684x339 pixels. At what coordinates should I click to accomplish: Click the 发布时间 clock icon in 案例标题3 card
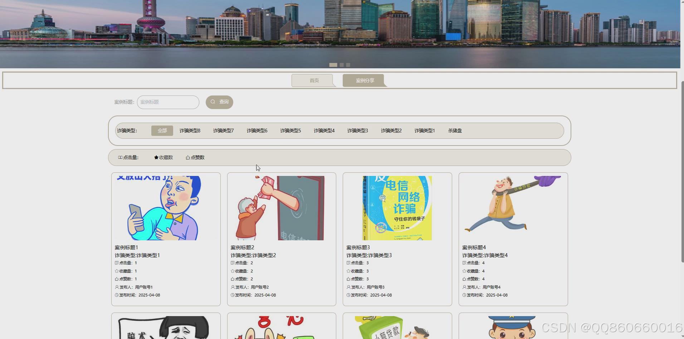(348, 295)
